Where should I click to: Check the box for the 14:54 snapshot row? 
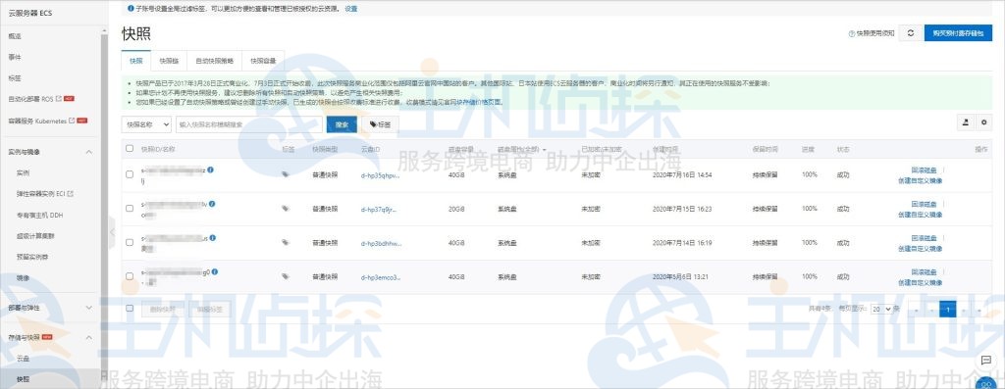[x=130, y=174]
